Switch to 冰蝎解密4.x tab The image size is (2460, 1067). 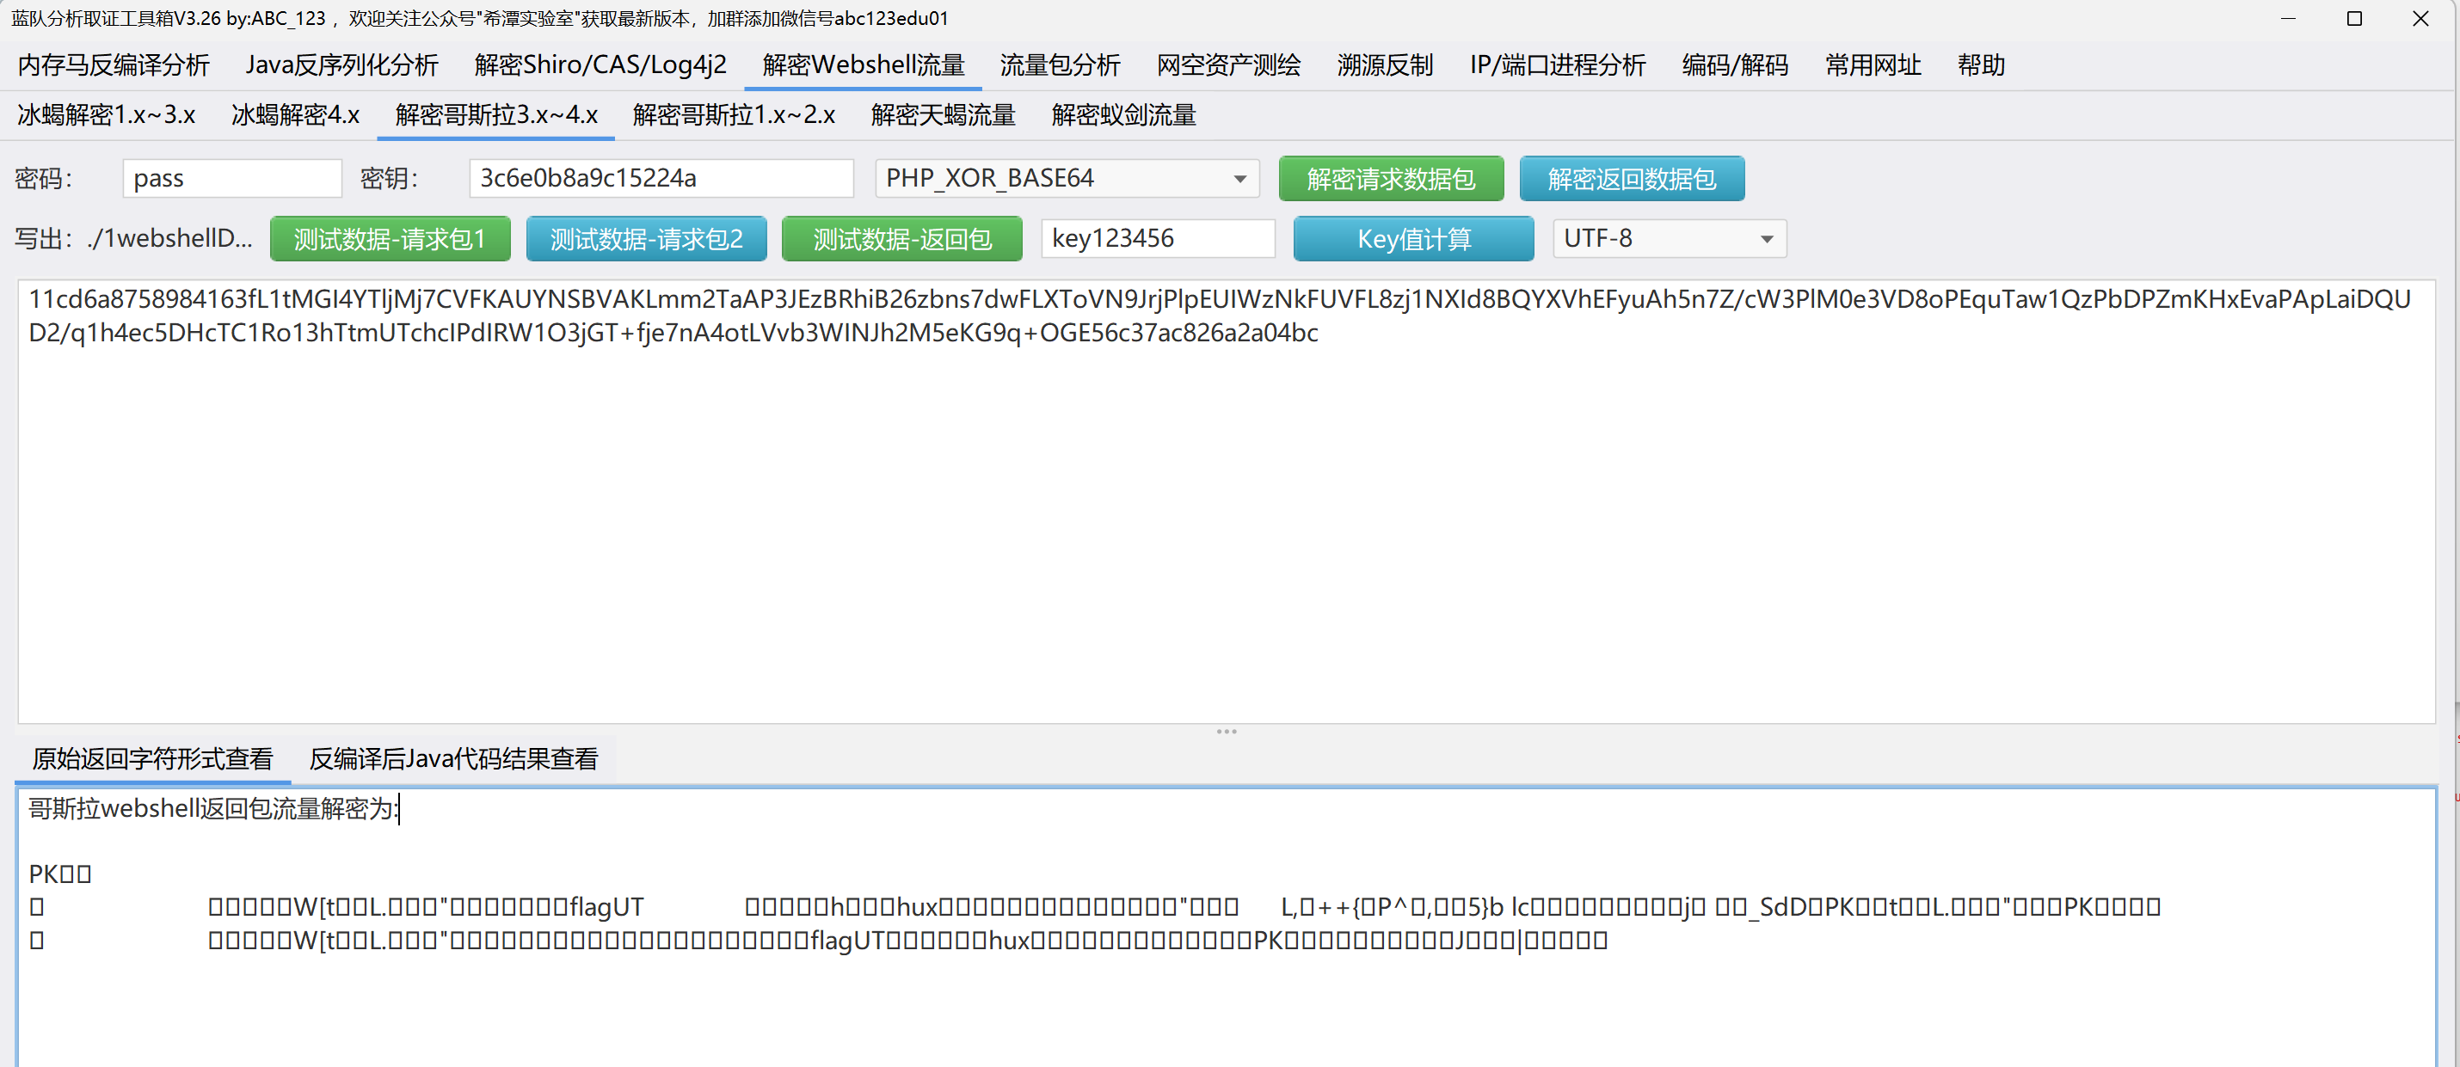(x=295, y=115)
